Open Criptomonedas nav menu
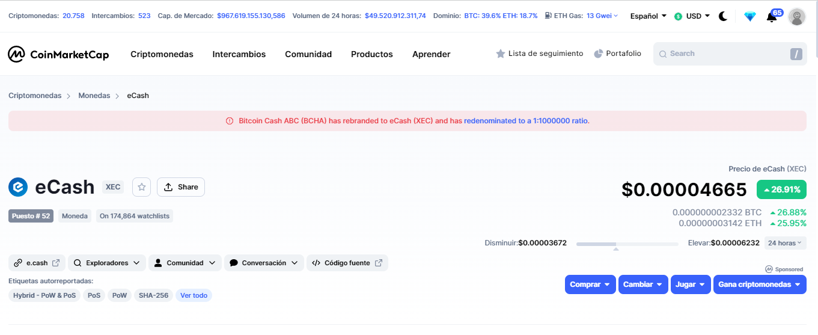The width and height of the screenshot is (818, 335). point(162,54)
